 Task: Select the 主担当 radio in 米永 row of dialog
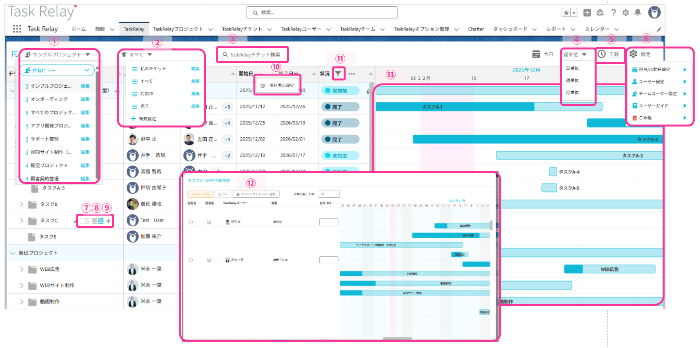191,260
